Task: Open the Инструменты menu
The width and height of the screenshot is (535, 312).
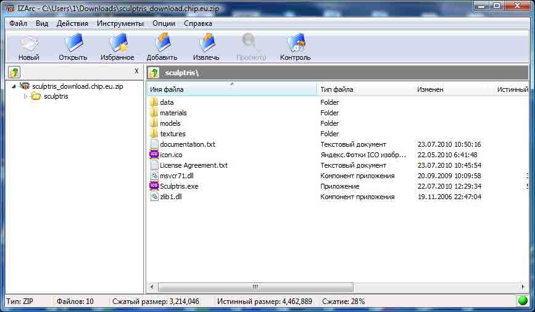Action: tap(120, 23)
